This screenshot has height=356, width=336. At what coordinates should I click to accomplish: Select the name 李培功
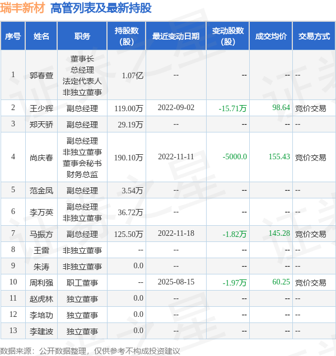coord(41,315)
